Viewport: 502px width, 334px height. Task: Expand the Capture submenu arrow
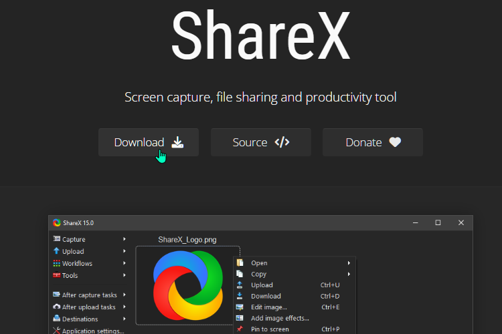tap(124, 239)
